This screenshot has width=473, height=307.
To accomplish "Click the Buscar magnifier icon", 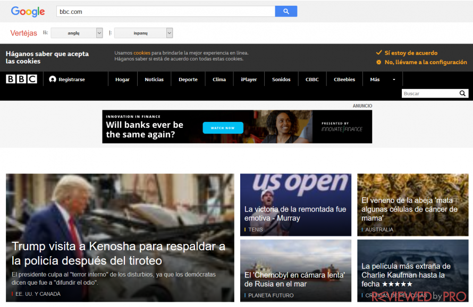I will coord(462,93).
